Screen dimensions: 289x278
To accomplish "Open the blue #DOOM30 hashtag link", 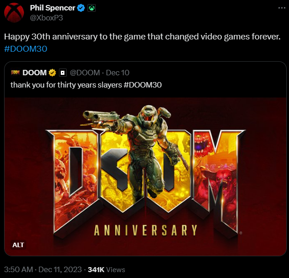I will (x=25, y=49).
